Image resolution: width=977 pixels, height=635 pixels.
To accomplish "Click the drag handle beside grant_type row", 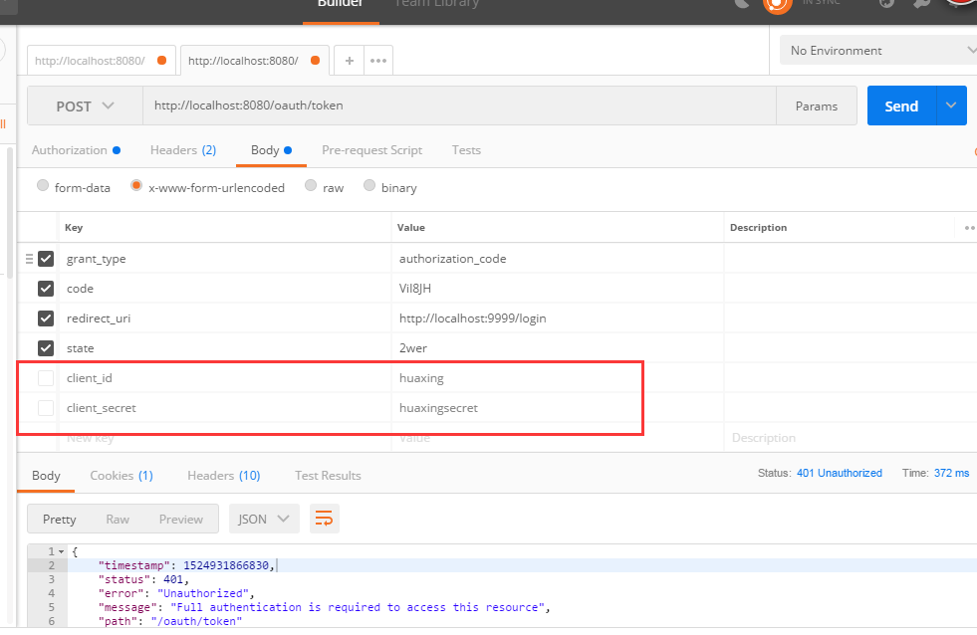I will (x=29, y=259).
